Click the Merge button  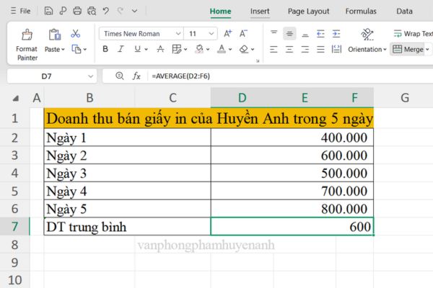pyautogui.click(x=408, y=50)
